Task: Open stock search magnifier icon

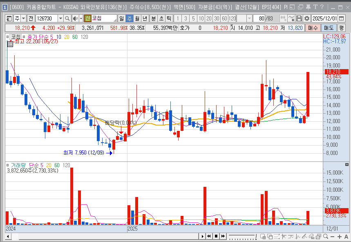Action: (67, 18)
